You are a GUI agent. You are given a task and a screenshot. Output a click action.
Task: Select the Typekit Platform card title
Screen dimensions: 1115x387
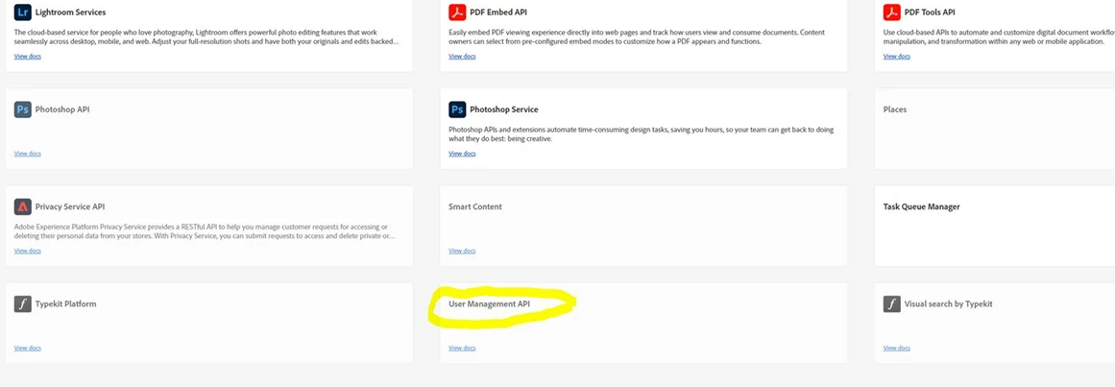[66, 303]
